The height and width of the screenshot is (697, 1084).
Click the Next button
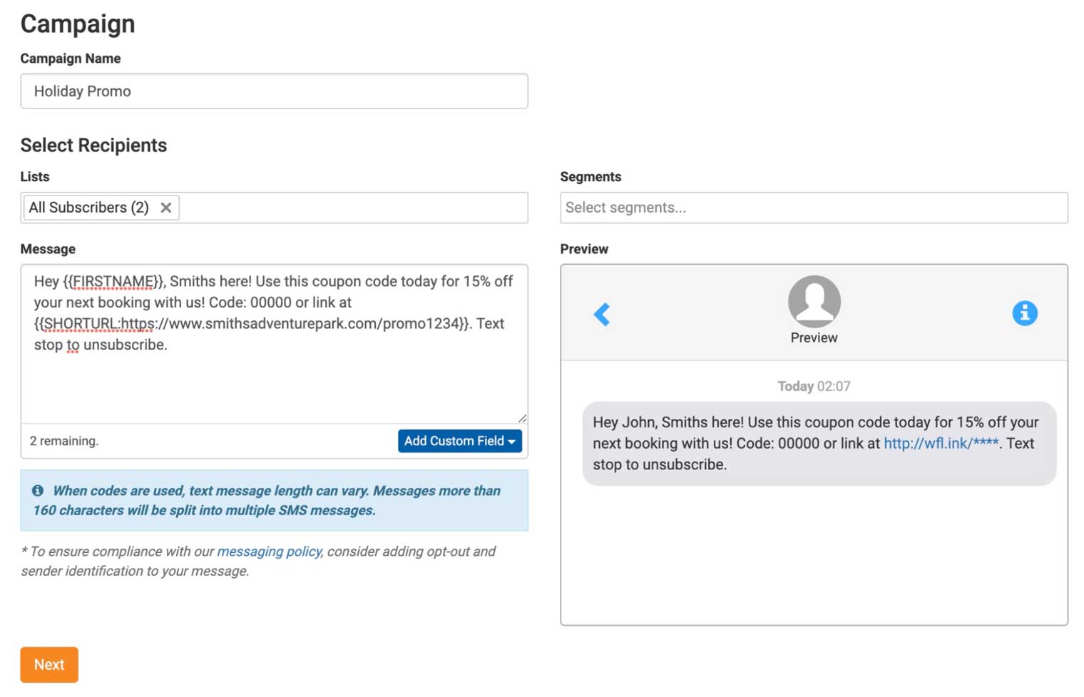tap(49, 664)
